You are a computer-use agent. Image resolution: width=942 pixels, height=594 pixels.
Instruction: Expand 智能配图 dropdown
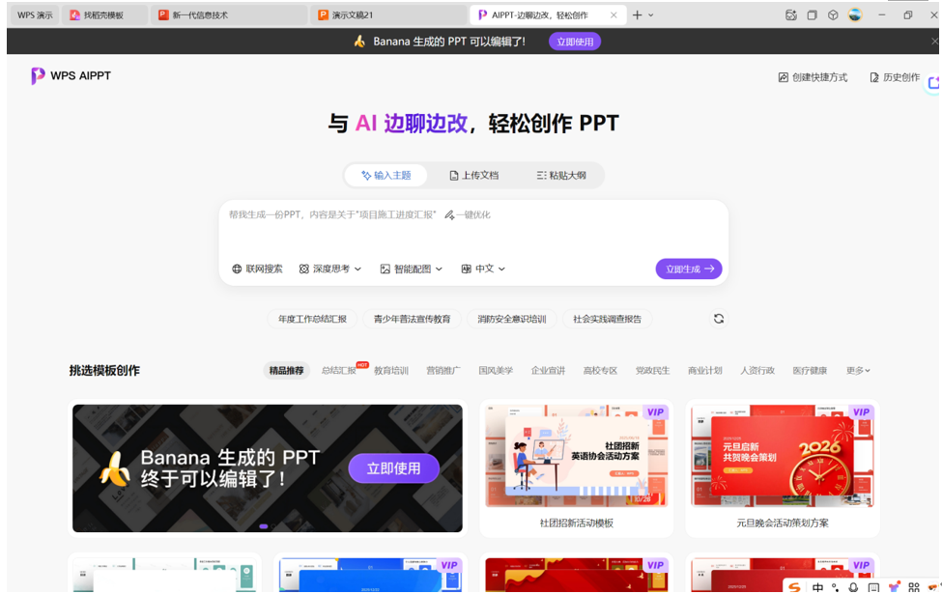(412, 269)
